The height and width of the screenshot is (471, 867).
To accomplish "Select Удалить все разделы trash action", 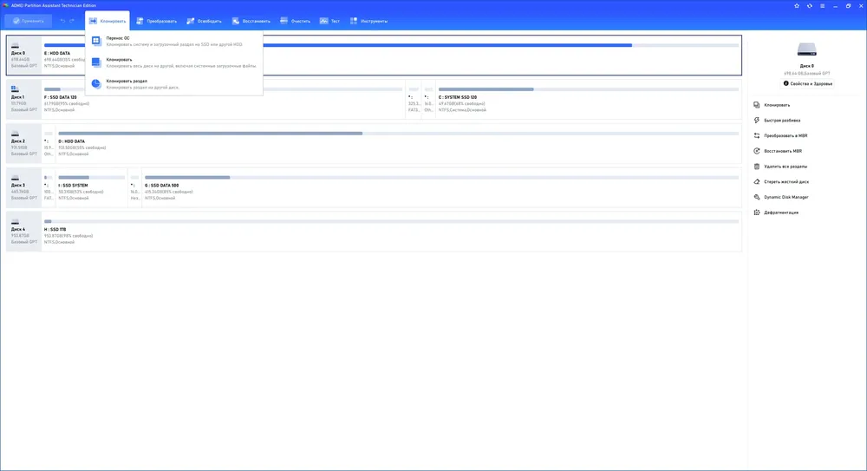I will [780, 167].
